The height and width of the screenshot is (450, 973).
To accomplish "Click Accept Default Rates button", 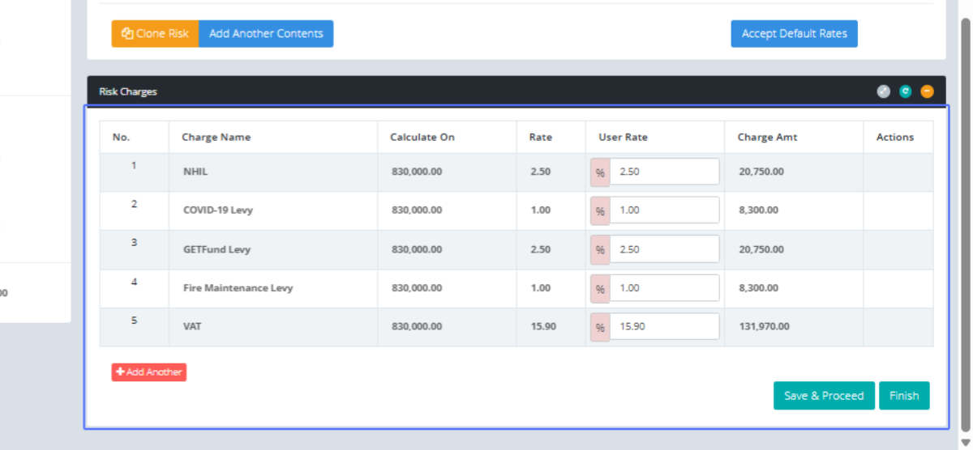I will point(794,34).
